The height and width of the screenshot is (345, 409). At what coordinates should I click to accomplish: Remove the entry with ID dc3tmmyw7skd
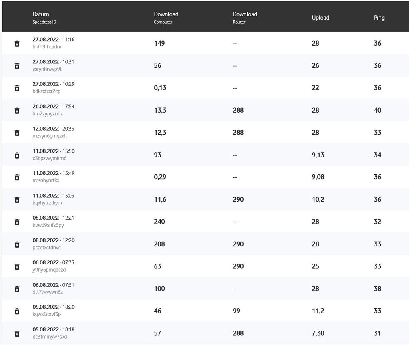coord(17,333)
